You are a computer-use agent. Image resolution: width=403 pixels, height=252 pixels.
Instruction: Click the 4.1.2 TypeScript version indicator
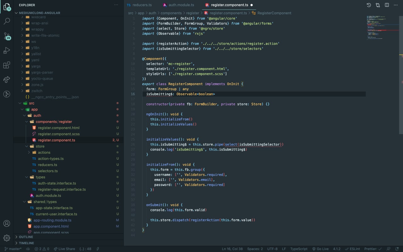coord(337,249)
